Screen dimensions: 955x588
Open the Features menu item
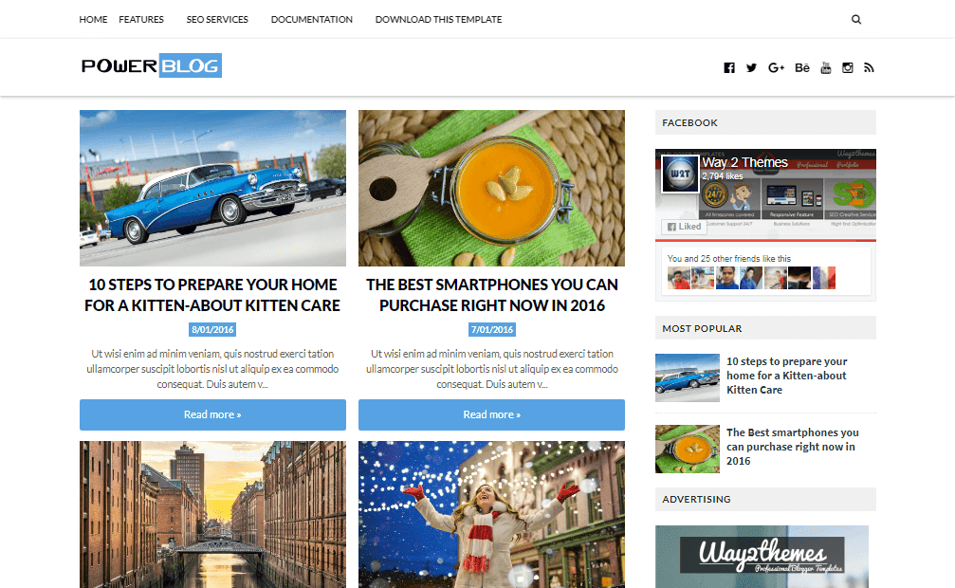141,20
